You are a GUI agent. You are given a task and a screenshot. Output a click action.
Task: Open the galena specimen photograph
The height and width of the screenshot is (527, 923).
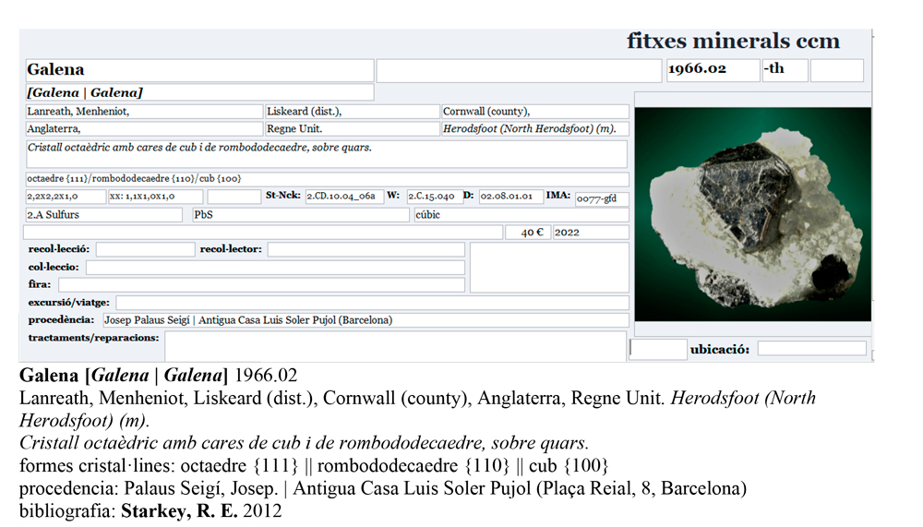click(753, 214)
